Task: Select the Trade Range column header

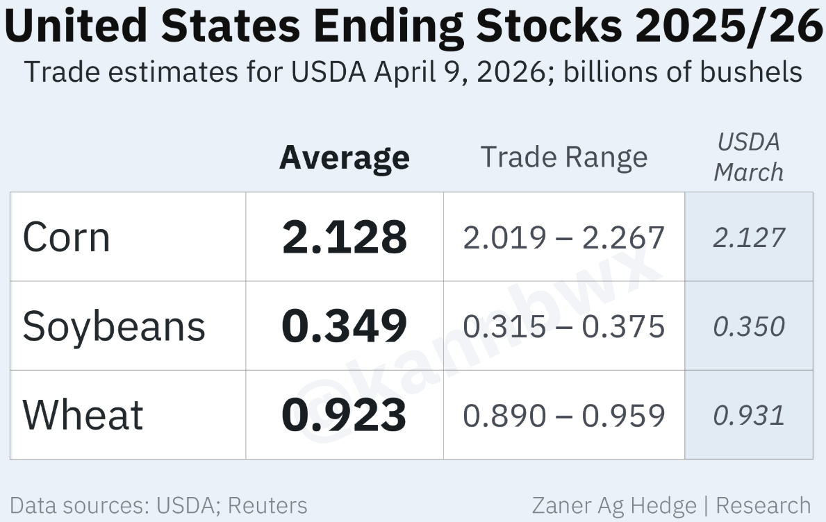Action: pos(563,158)
